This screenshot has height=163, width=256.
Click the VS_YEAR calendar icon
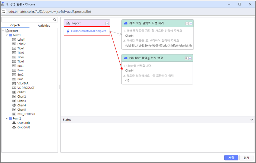coord(14,83)
